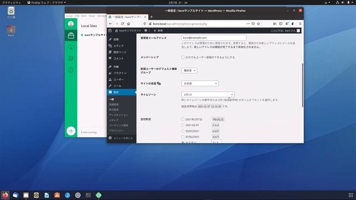Select the 02/07/2021 date format radio
The height and width of the screenshot is (200, 356).
tap(183, 131)
